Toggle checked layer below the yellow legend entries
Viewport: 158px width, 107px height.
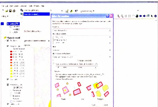(8, 79)
